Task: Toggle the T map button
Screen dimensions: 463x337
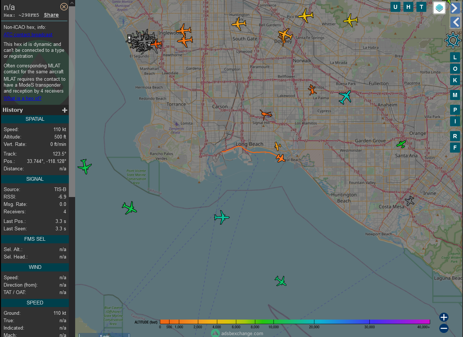Action: 421,7
